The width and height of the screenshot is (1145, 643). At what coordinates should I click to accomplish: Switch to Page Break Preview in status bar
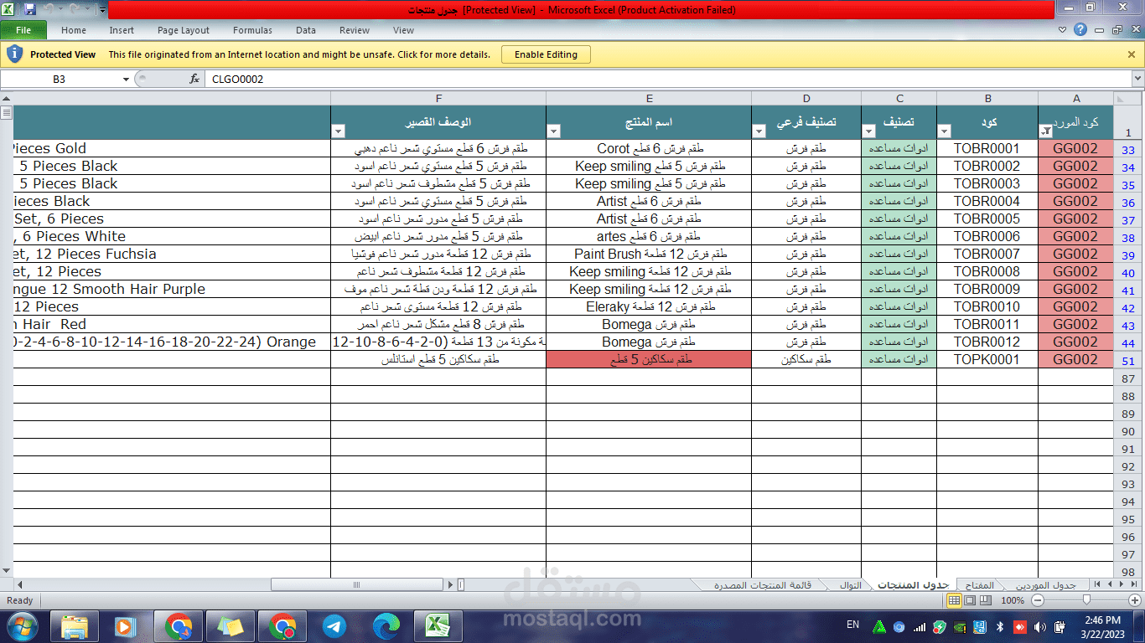(987, 600)
